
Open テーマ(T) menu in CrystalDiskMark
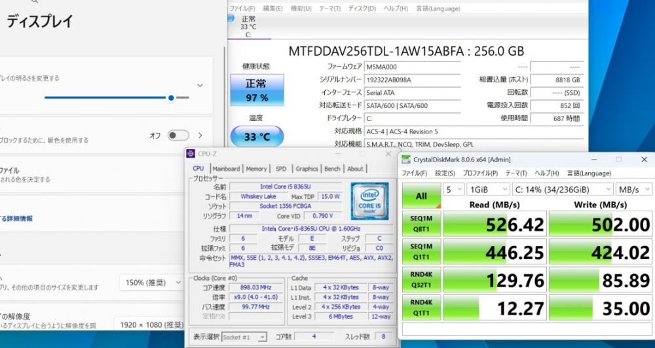click(516, 173)
